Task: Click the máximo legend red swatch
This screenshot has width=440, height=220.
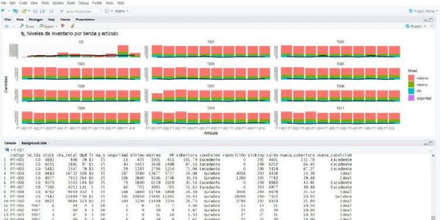Action: point(411,77)
